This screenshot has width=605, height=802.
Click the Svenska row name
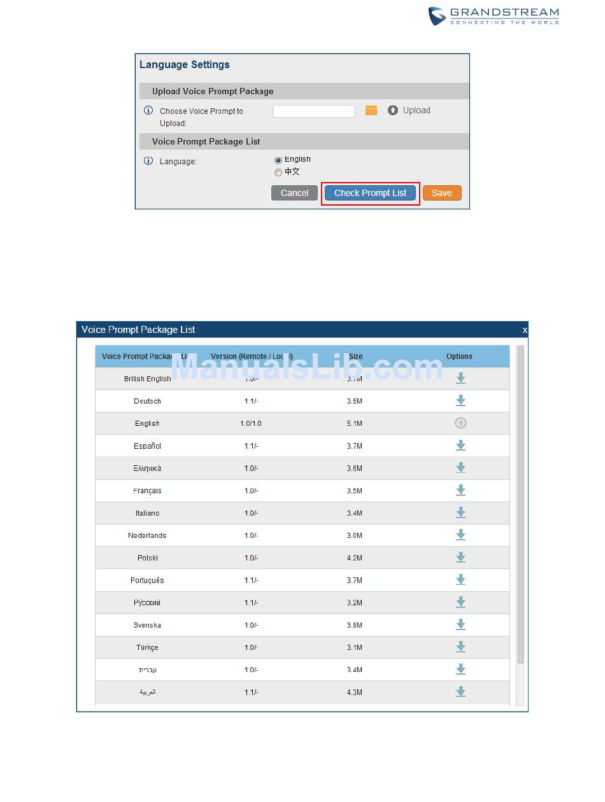(147, 625)
